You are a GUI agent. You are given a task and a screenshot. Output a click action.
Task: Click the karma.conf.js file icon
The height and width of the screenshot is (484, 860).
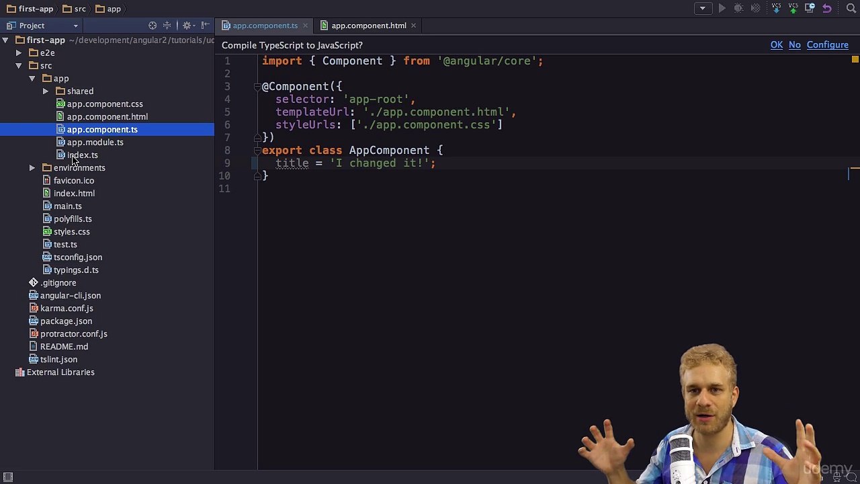click(x=34, y=308)
